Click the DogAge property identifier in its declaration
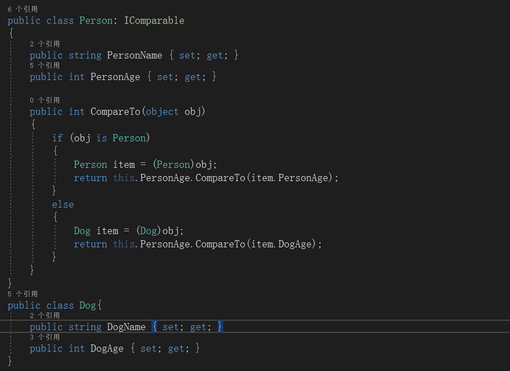Viewport: 510px width, 371px height. coord(107,348)
